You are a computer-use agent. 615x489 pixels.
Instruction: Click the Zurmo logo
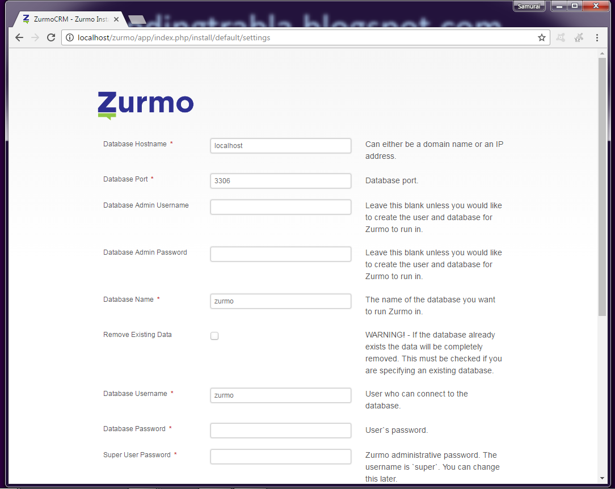(x=145, y=105)
